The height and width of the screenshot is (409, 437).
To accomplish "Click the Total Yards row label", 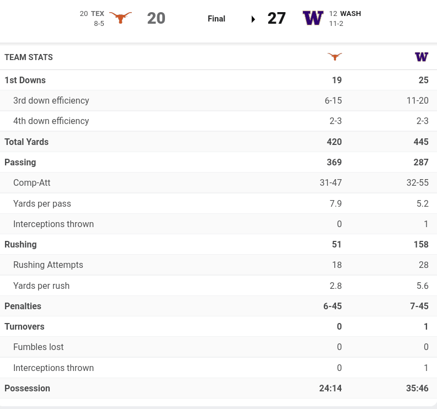I will 26,142.
